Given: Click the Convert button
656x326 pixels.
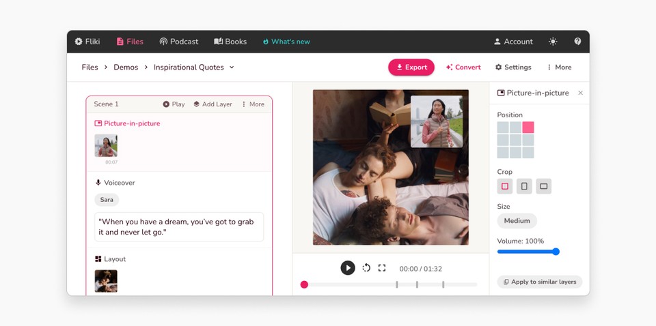Looking at the screenshot, I should click(463, 68).
